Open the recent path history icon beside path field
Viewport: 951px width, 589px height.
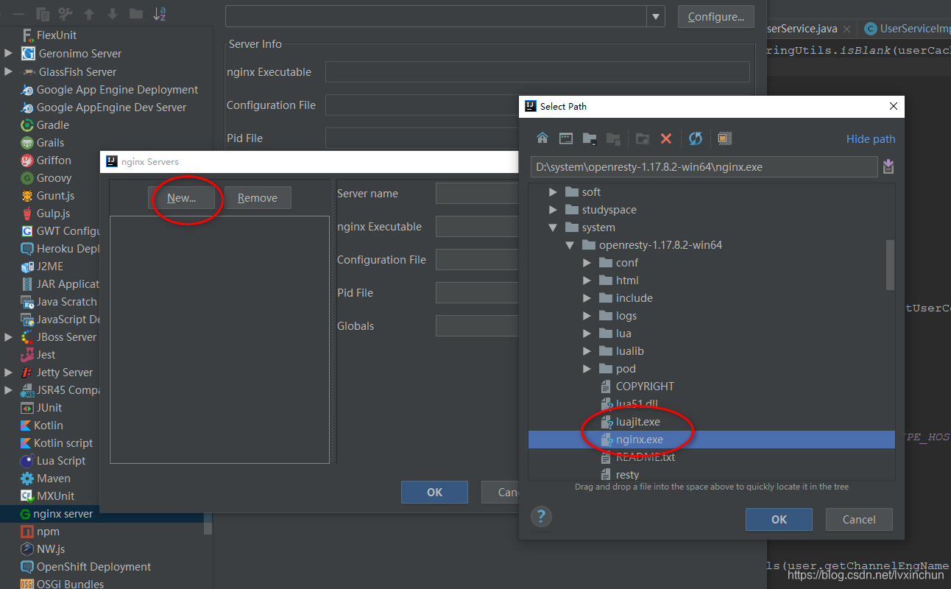888,166
